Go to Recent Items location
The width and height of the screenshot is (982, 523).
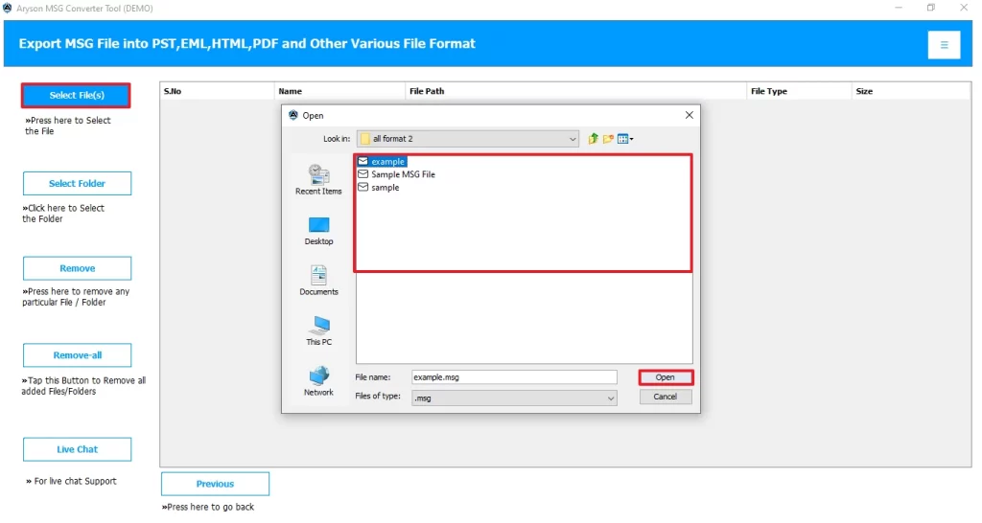(x=318, y=180)
